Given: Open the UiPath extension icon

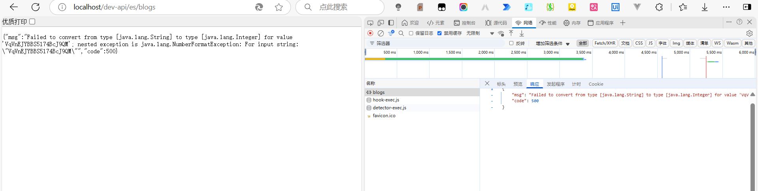Looking at the screenshot, I should (615, 7).
